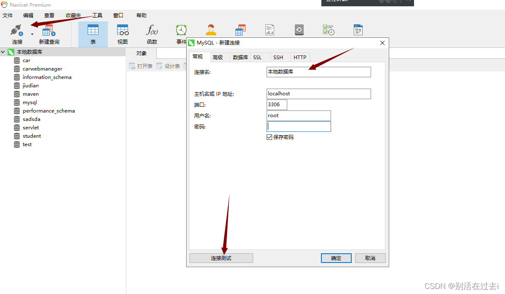Switch to the SSH tab

pos(278,57)
